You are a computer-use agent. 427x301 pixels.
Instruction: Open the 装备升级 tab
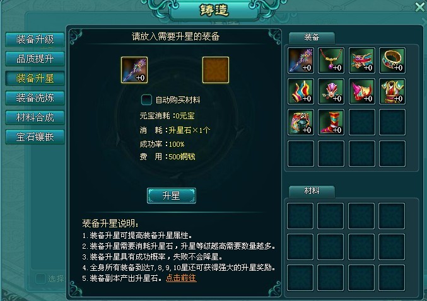pyautogui.click(x=35, y=40)
